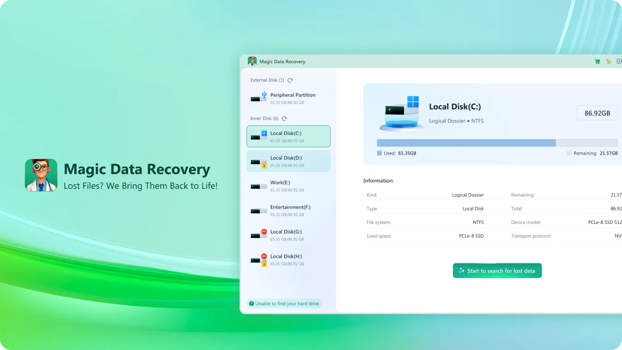Screen dimensions: 622x350
Task: Click the golden key registration icon
Action: (x=608, y=61)
